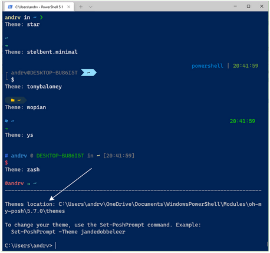This screenshot has width=270, height=253.
Task: Click the green chevron after 'andrv in ~'
Action: click(x=41, y=18)
